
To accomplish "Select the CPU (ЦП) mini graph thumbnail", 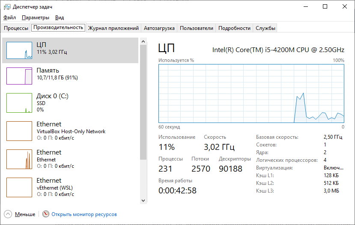I will (x=19, y=50).
